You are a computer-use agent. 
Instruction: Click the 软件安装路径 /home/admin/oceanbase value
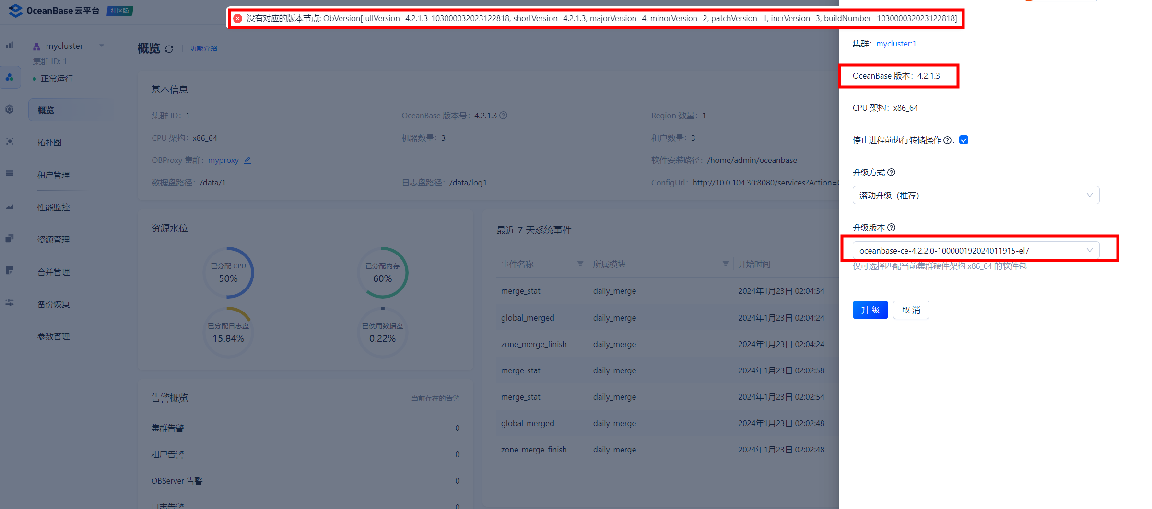point(752,160)
